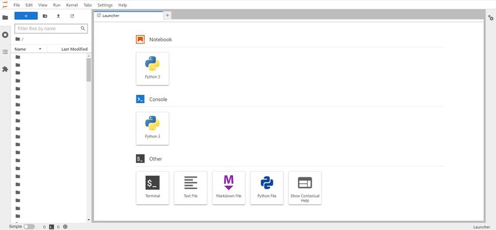Open the Extension Manager puzzle icon

tap(5, 69)
